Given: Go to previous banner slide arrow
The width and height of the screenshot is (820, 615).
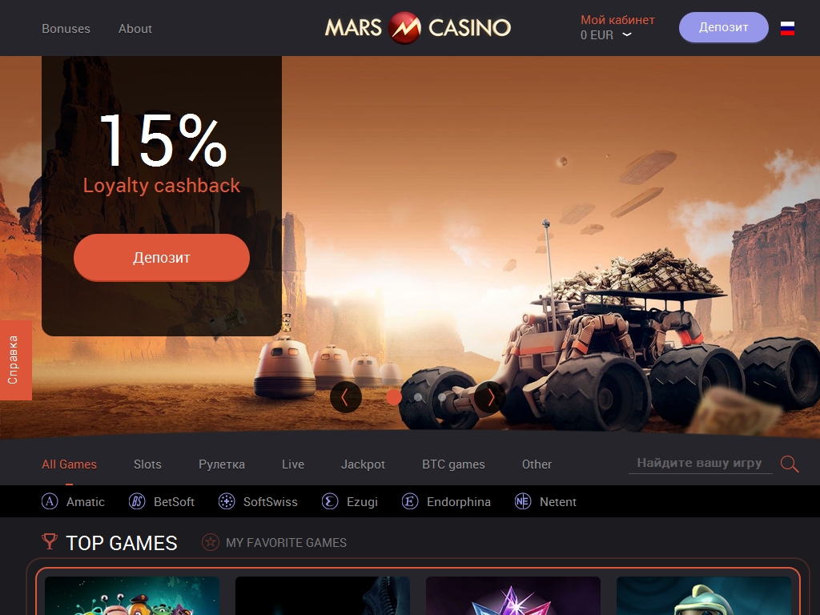Looking at the screenshot, I should pos(345,397).
